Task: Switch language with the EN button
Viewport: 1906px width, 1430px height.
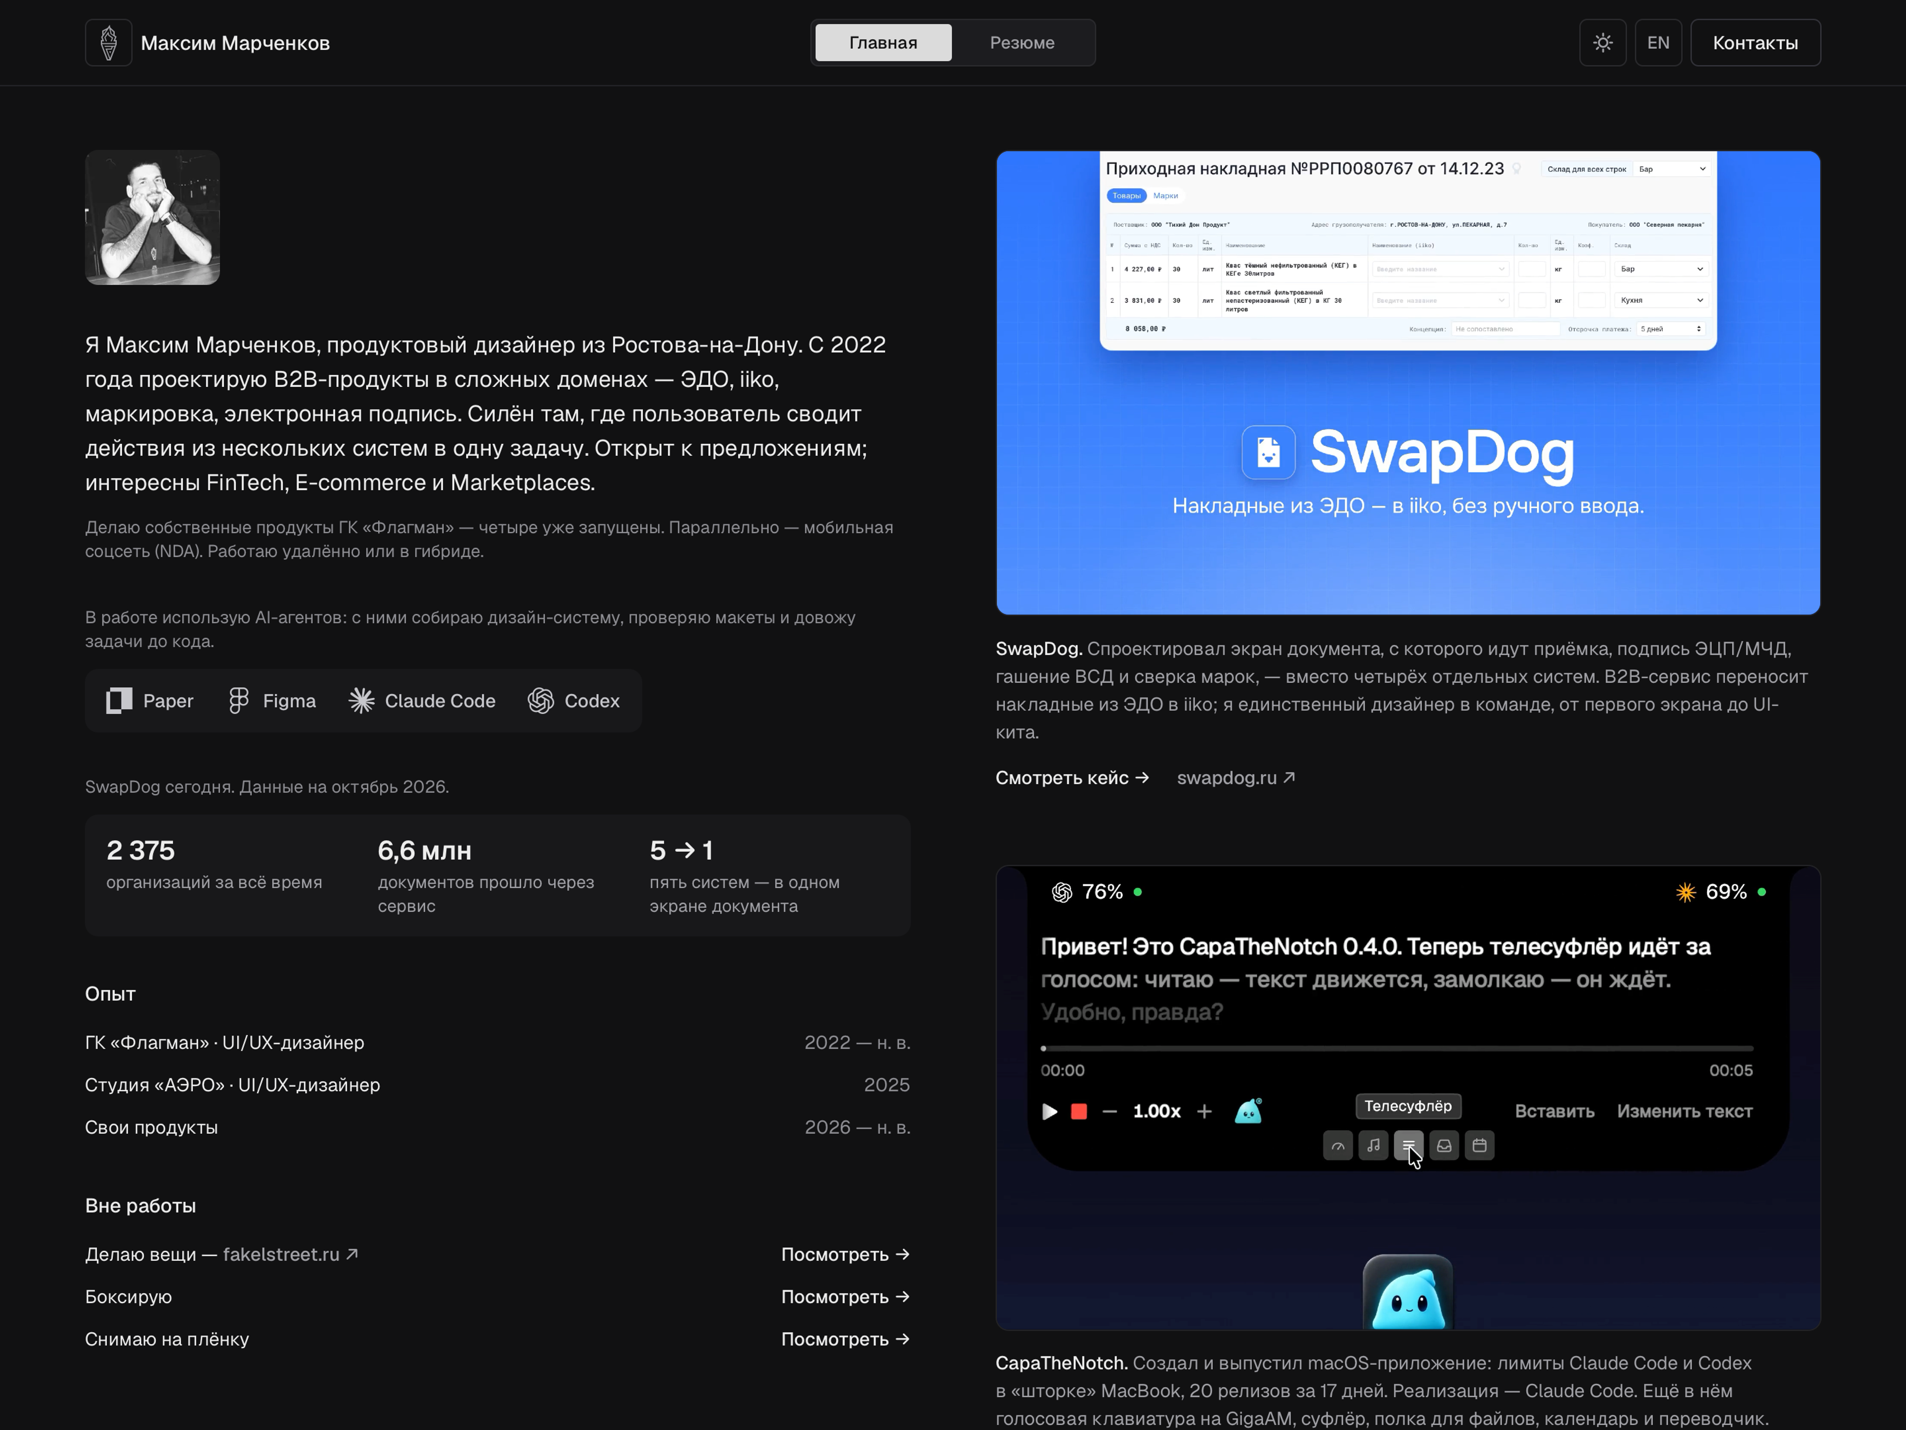Action: pyautogui.click(x=1658, y=42)
